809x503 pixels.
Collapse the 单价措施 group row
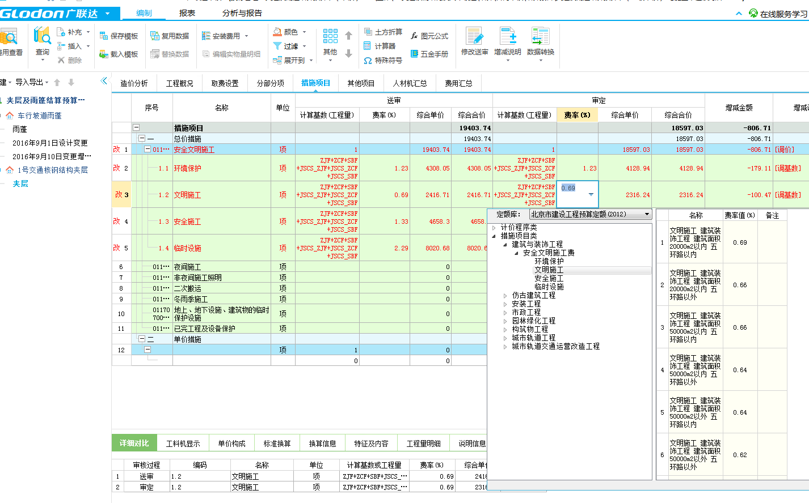tap(142, 339)
